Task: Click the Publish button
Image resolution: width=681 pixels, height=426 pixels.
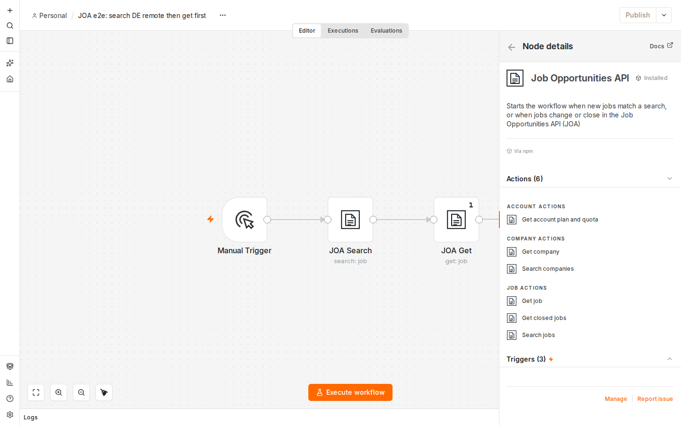Action: [638, 15]
